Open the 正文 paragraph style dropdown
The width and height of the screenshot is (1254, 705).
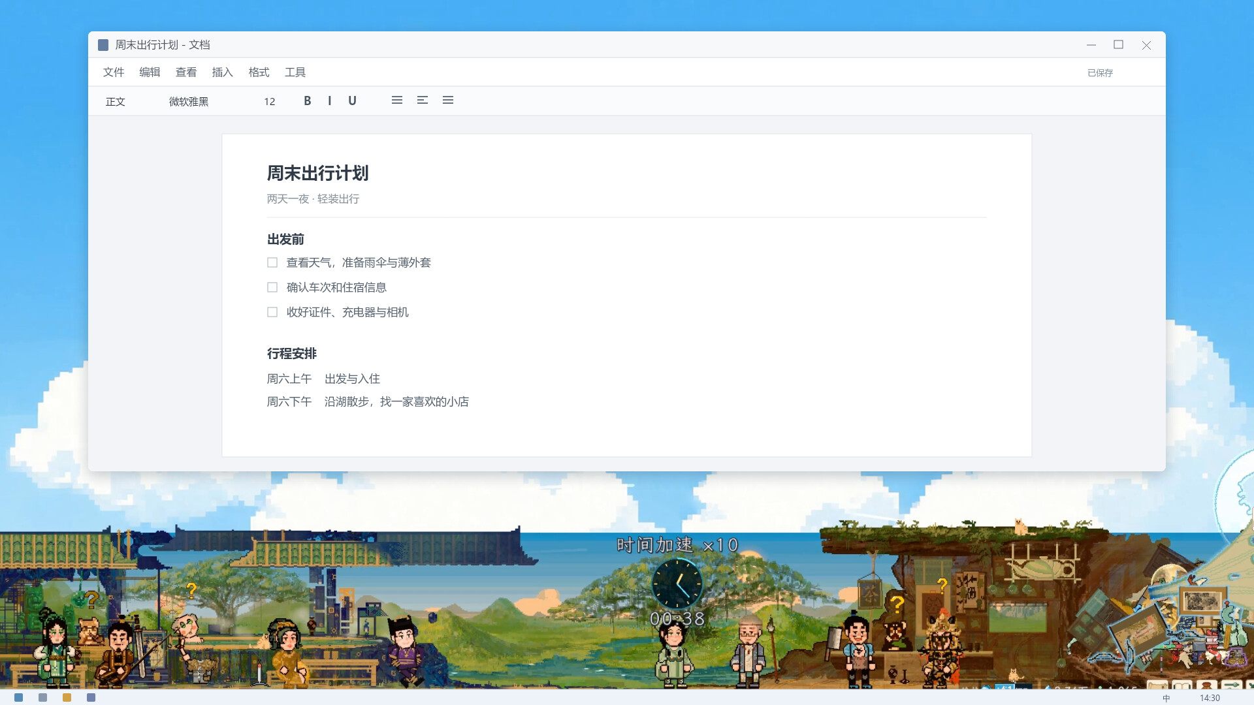click(x=116, y=101)
